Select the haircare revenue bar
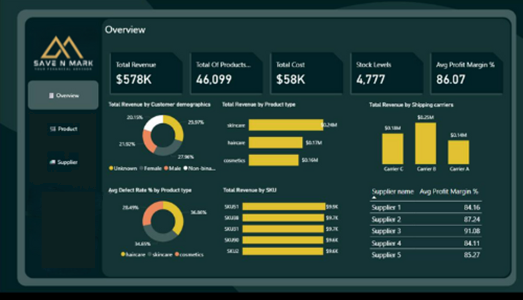Viewport: 523px width, 300px height. pos(275,143)
